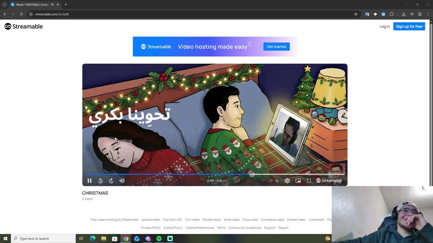The height and width of the screenshot is (243, 433).
Task: Open Cookie Policy footer link
Action: [173, 228]
